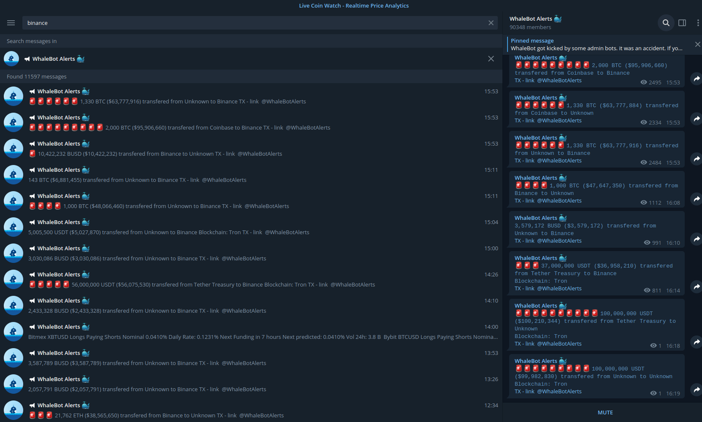Screen dimensions: 702x422
Task: Open WhaleBot Alerts channel info from chat header
Action: pyautogui.click(x=535, y=23)
